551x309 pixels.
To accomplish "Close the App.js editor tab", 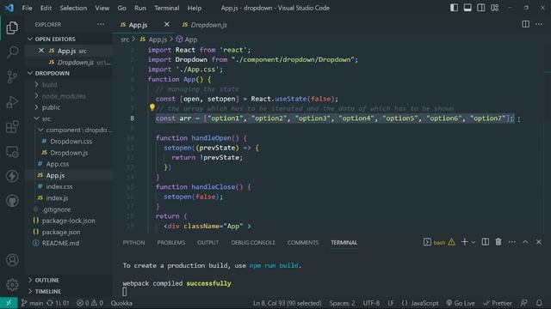I will 166,24.
